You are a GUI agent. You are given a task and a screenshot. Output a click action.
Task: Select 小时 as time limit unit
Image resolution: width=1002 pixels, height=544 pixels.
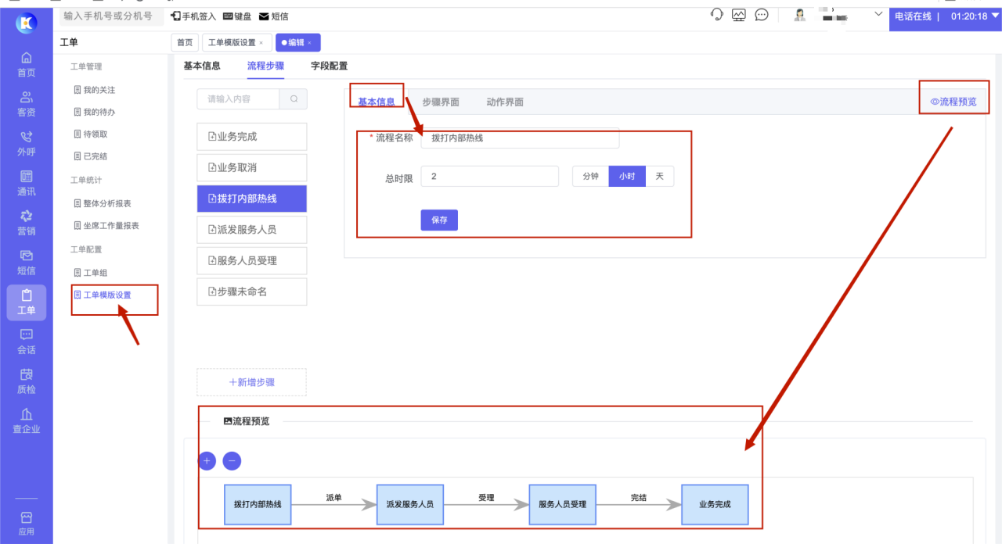tap(627, 176)
